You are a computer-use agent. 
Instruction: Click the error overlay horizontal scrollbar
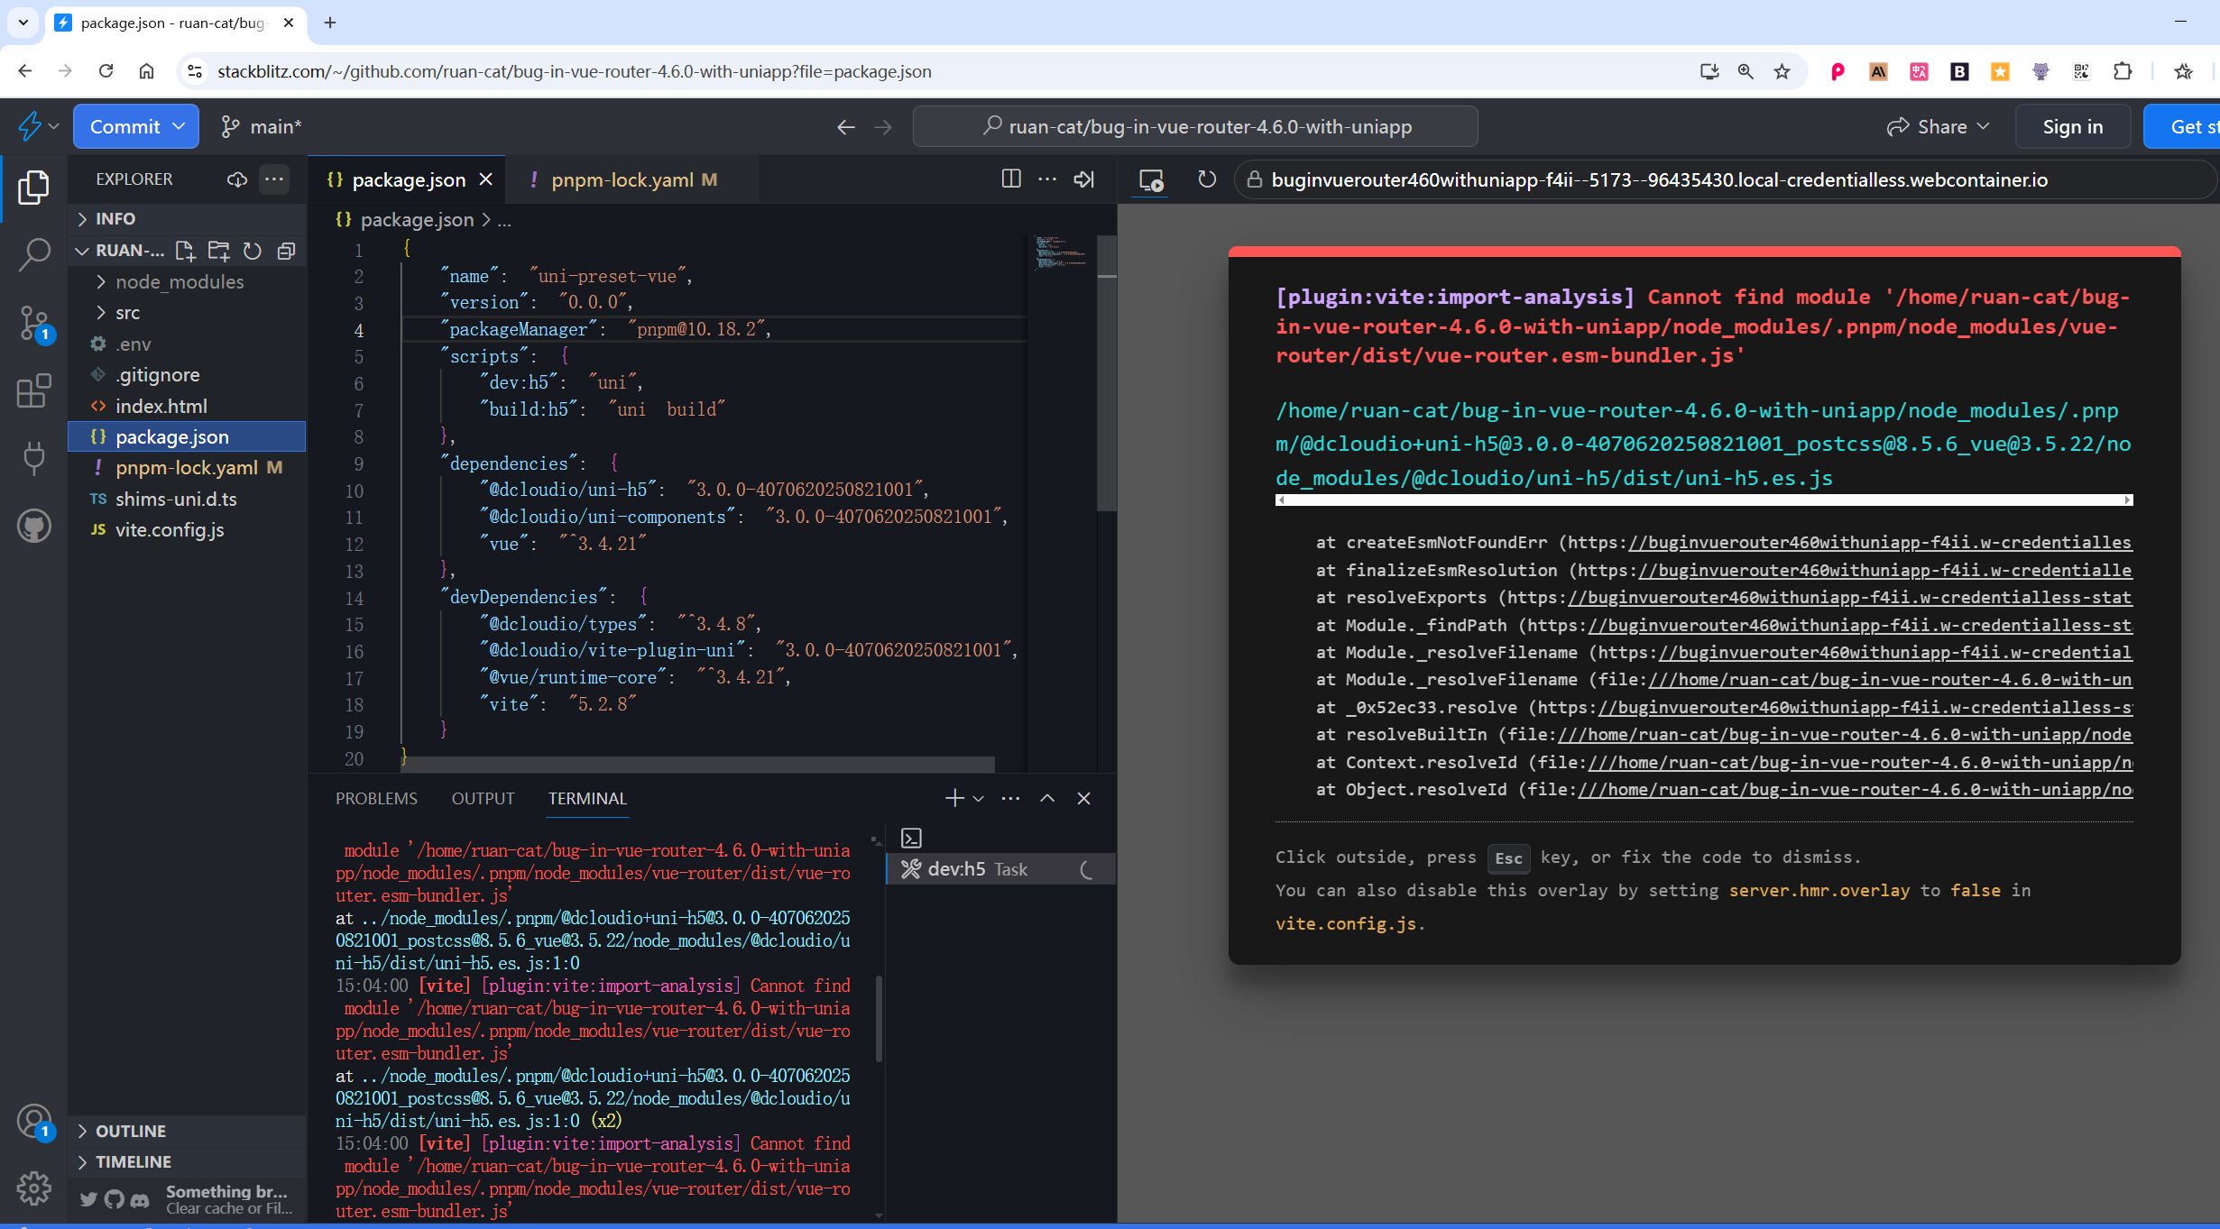(1703, 500)
